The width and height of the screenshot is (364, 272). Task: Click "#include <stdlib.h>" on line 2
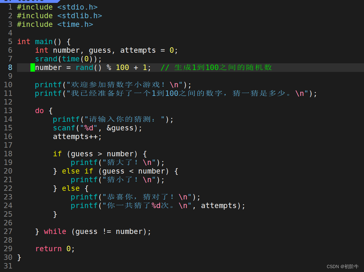click(x=59, y=16)
